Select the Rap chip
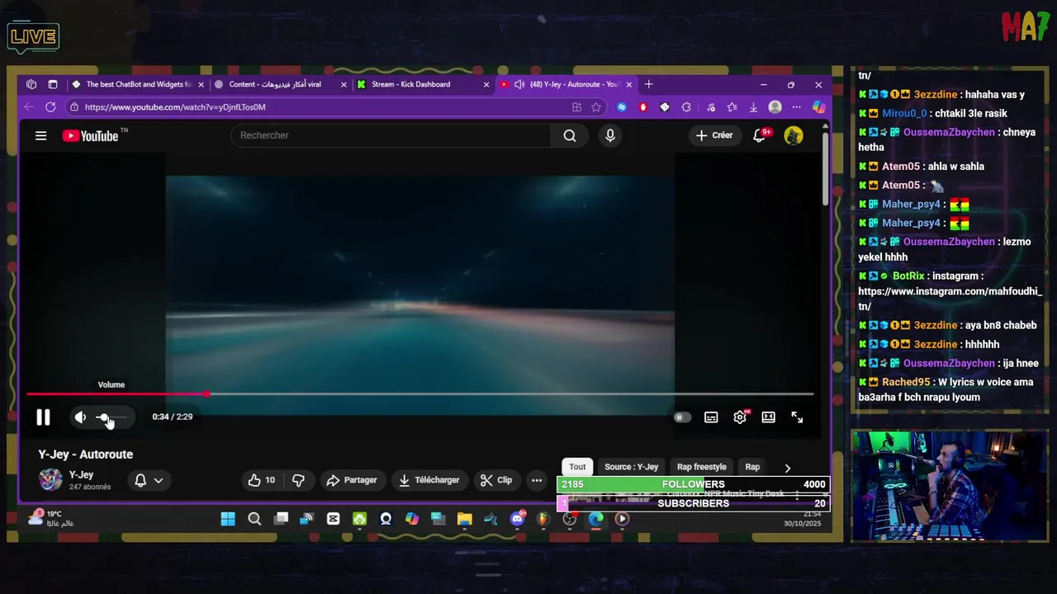The width and height of the screenshot is (1057, 594). (752, 467)
